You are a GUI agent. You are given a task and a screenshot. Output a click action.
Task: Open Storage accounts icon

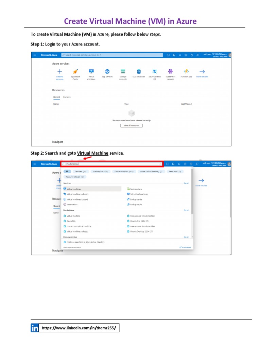click(123, 71)
